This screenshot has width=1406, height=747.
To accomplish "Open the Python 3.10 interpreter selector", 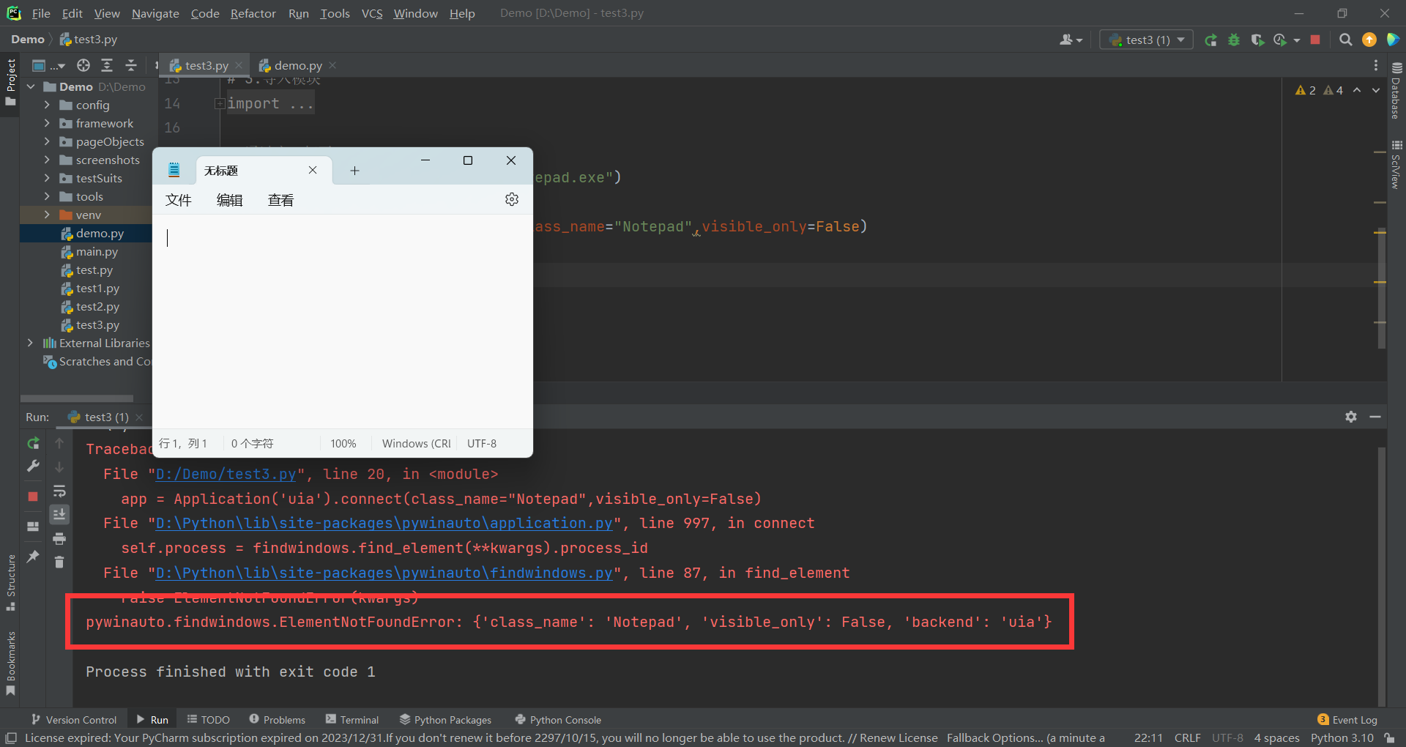I will pos(1342,738).
